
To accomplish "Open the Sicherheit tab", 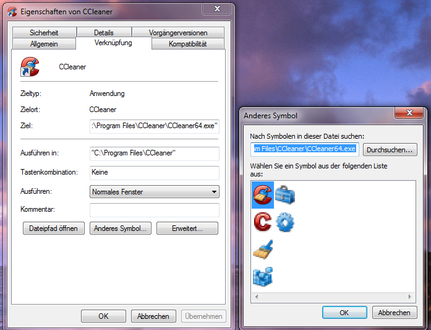I will (x=44, y=32).
